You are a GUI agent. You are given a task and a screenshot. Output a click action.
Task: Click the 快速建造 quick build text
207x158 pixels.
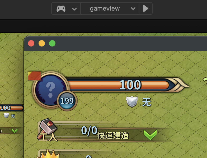[x=113, y=135]
